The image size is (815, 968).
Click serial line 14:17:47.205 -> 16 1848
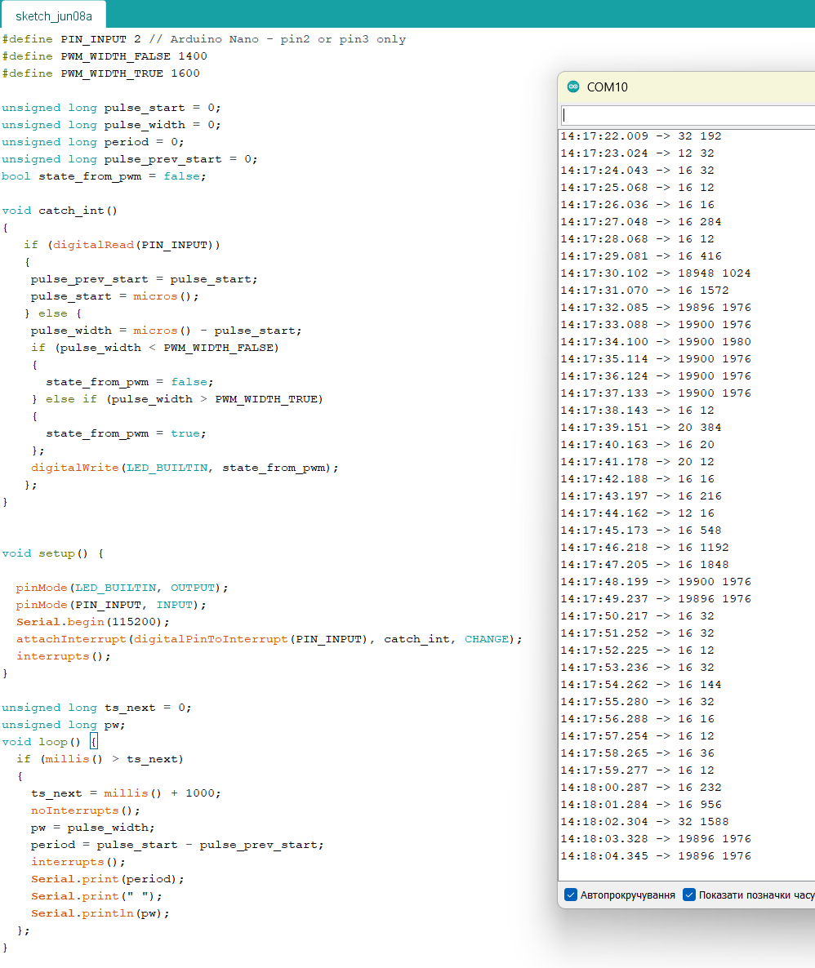click(644, 564)
